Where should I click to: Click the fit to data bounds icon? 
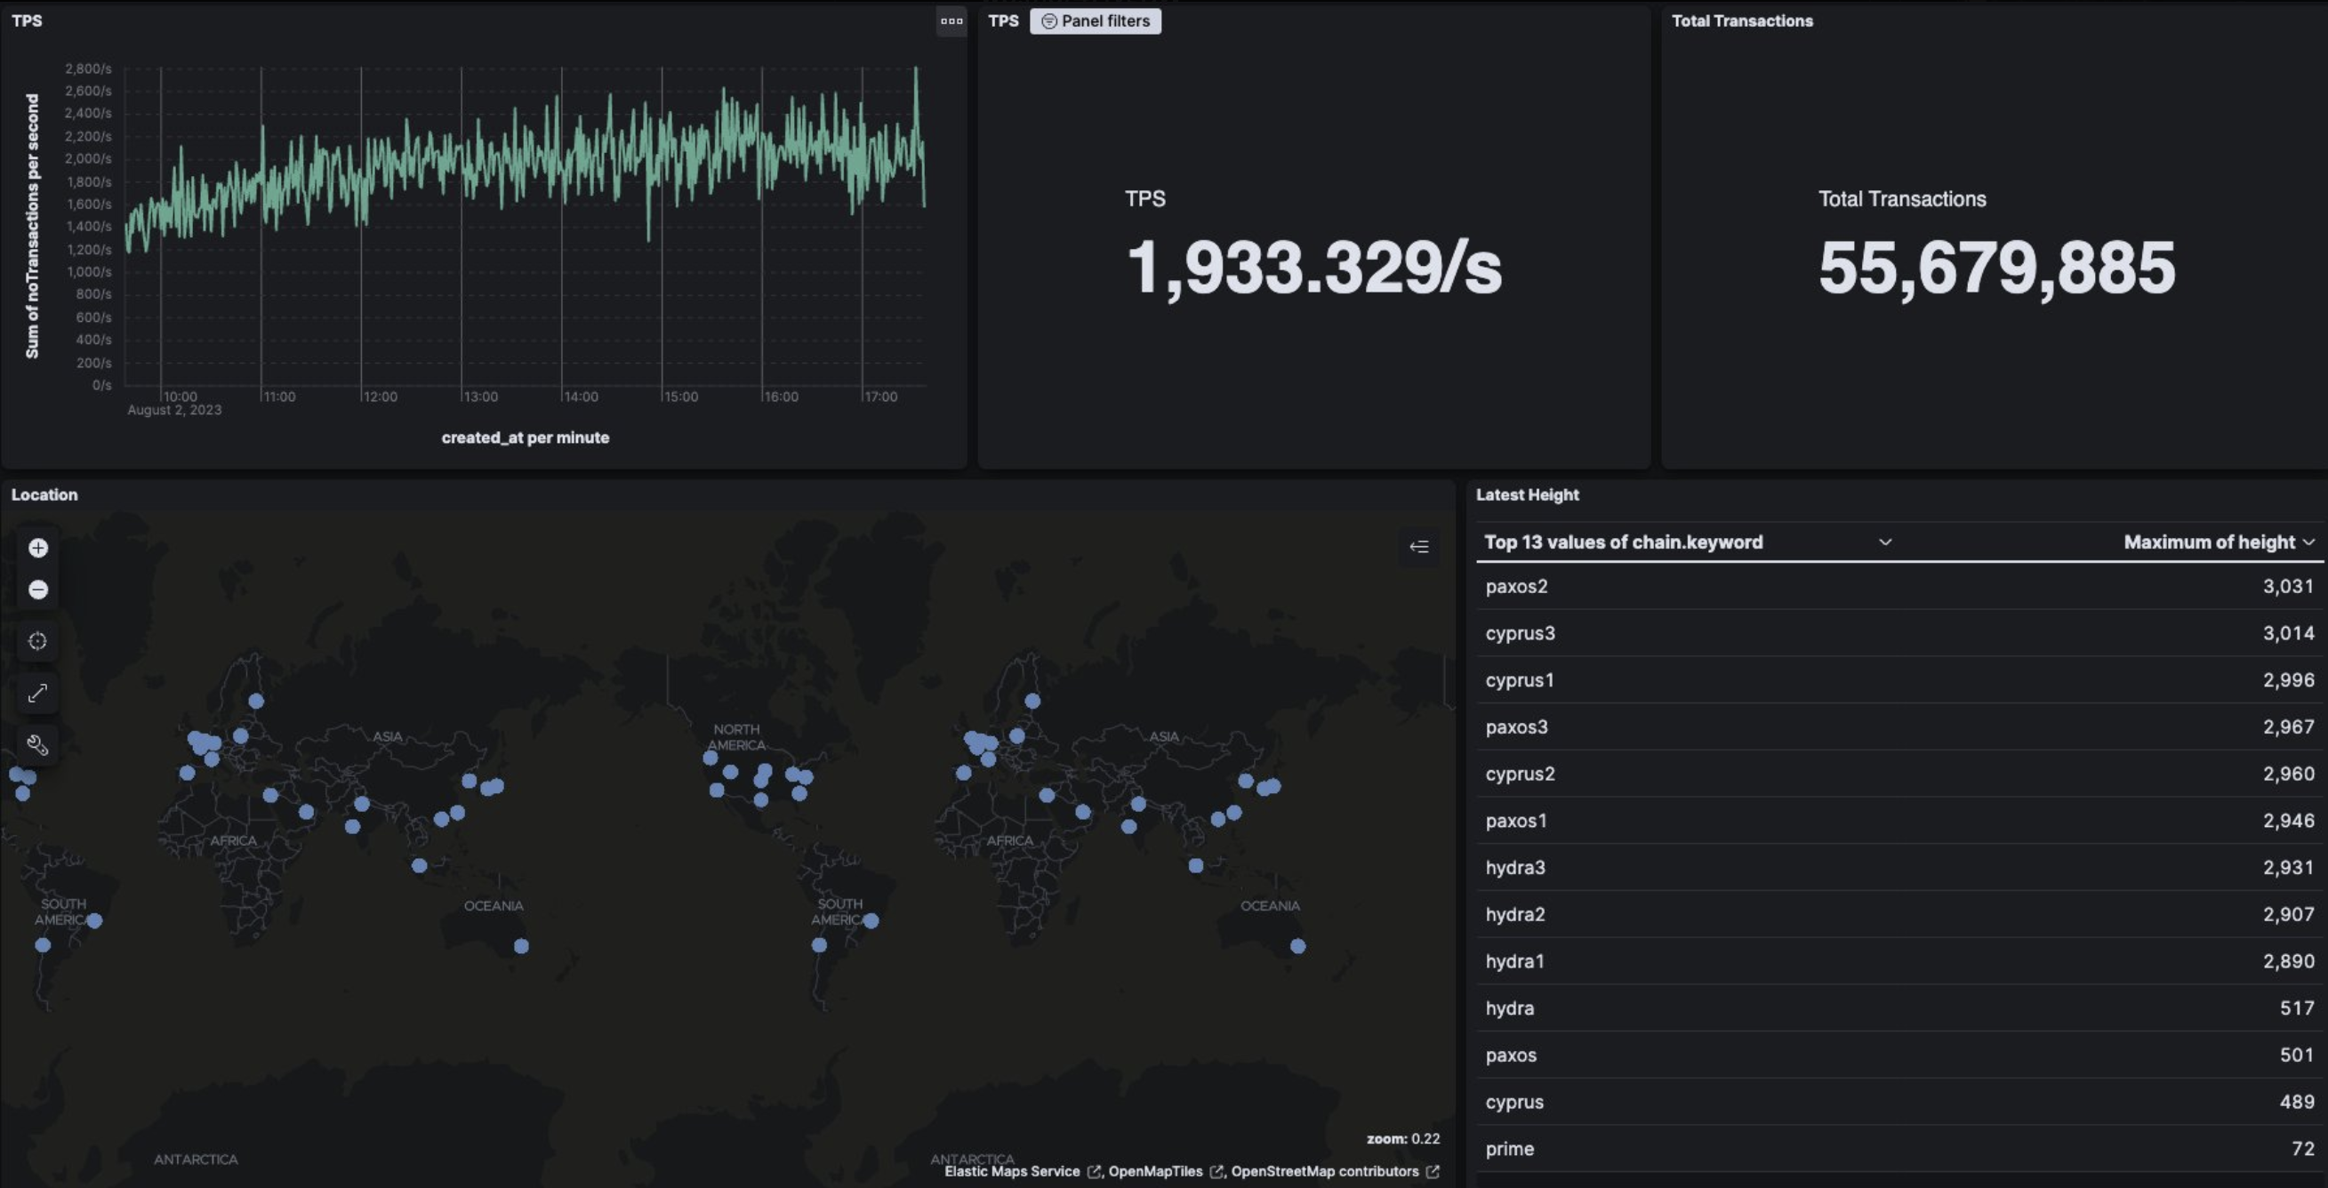38,641
